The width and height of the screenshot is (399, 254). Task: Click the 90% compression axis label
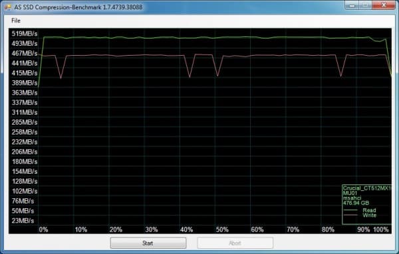pos(364,230)
